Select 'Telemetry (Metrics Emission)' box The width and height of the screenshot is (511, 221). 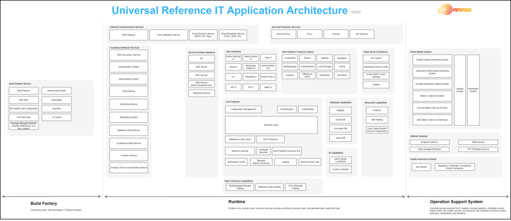click(x=261, y=162)
